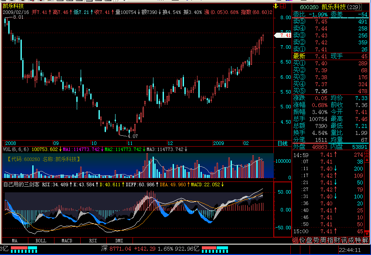The height and width of the screenshot is (255, 371).
Task: Click the 11 month marker on the time axis
Action: pos(130,143)
